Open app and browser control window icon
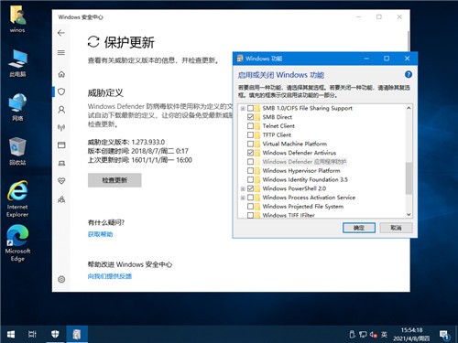 (x=61, y=145)
